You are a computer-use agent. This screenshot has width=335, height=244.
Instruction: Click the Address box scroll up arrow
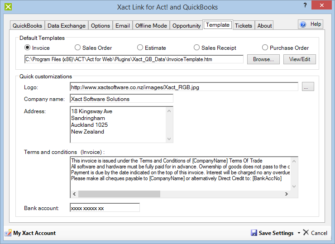pos(169,111)
